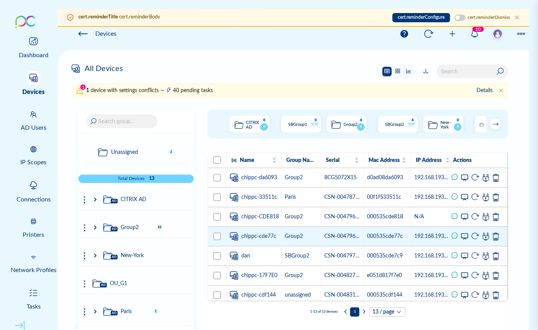Expand the CITRIX AD group

(95, 200)
